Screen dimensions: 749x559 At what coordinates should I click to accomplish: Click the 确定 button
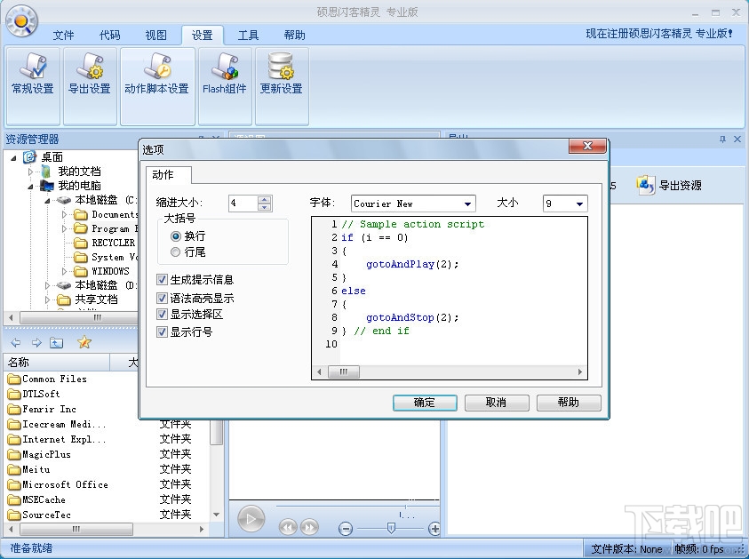pos(425,403)
